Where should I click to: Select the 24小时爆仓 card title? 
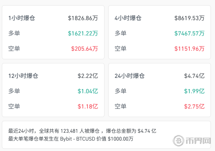tap(130, 76)
